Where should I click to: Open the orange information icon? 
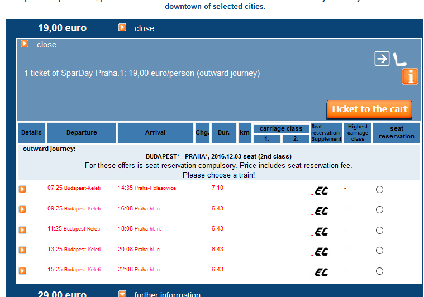[x=410, y=76]
